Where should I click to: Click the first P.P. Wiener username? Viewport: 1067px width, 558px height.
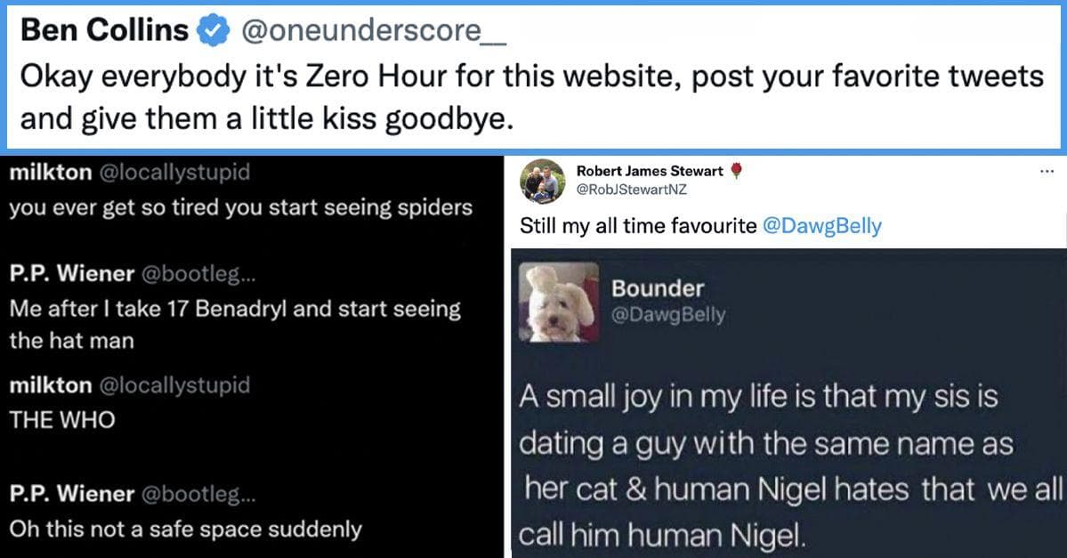(72, 275)
